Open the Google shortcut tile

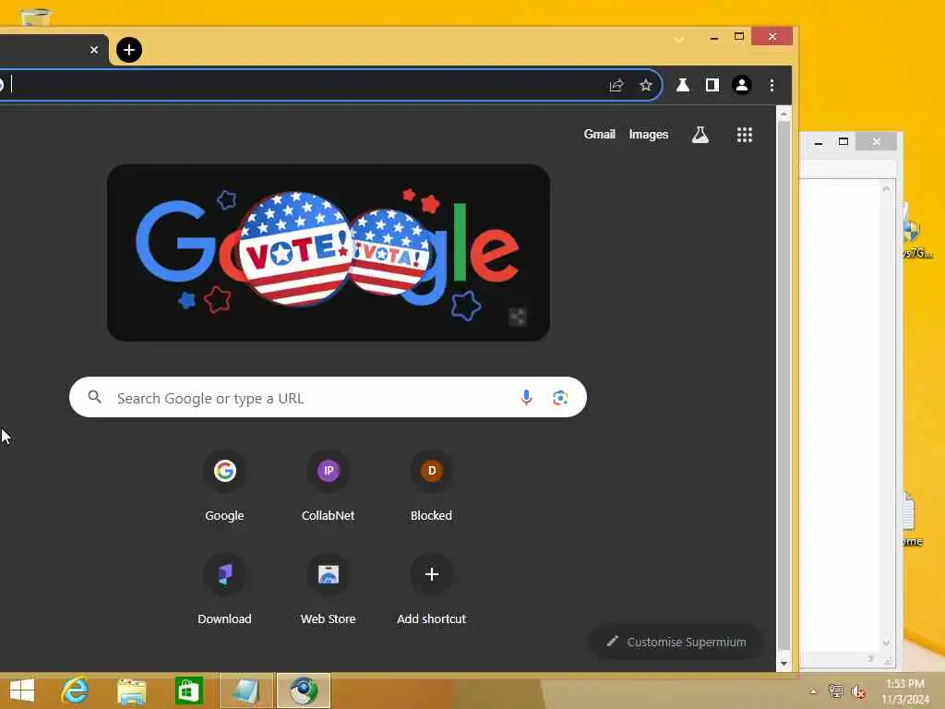click(224, 487)
